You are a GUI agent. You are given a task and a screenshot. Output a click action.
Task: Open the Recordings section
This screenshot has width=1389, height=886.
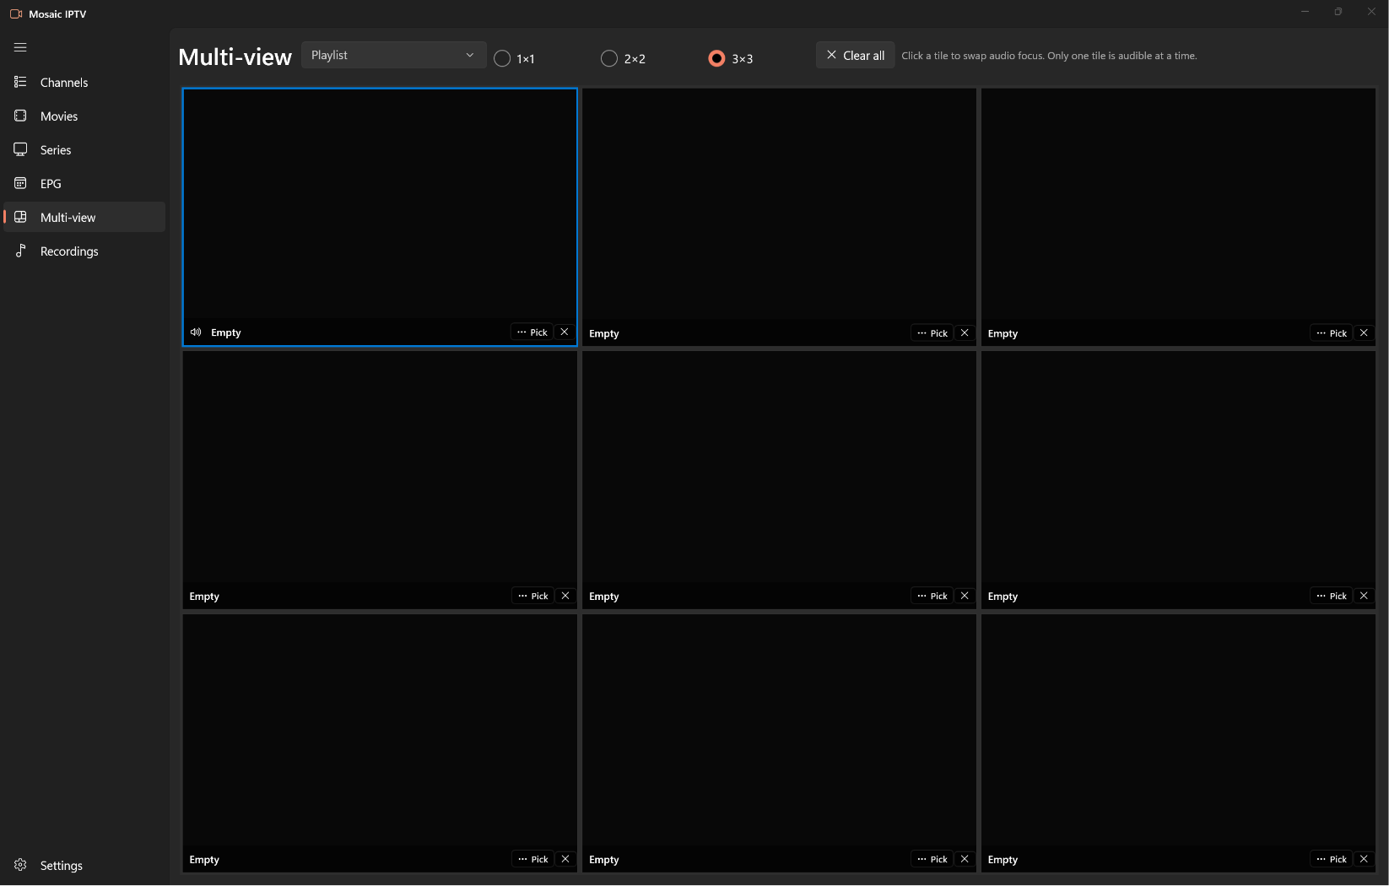click(84, 251)
